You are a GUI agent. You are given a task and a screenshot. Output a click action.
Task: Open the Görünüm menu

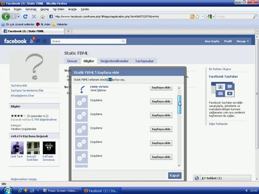31,9
